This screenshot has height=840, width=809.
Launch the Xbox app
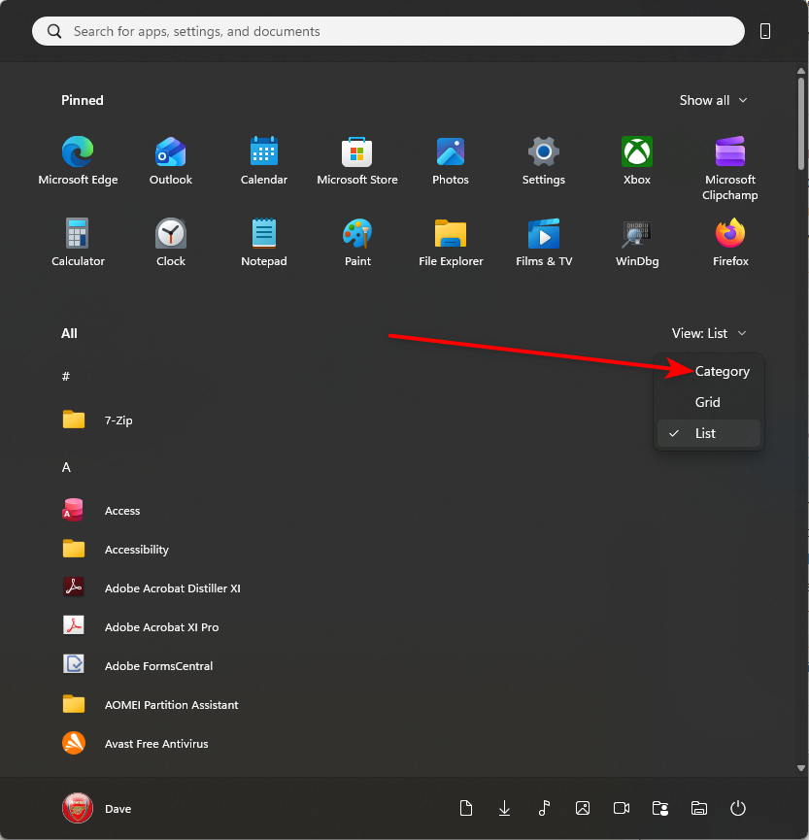pyautogui.click(x=636, y=160)
